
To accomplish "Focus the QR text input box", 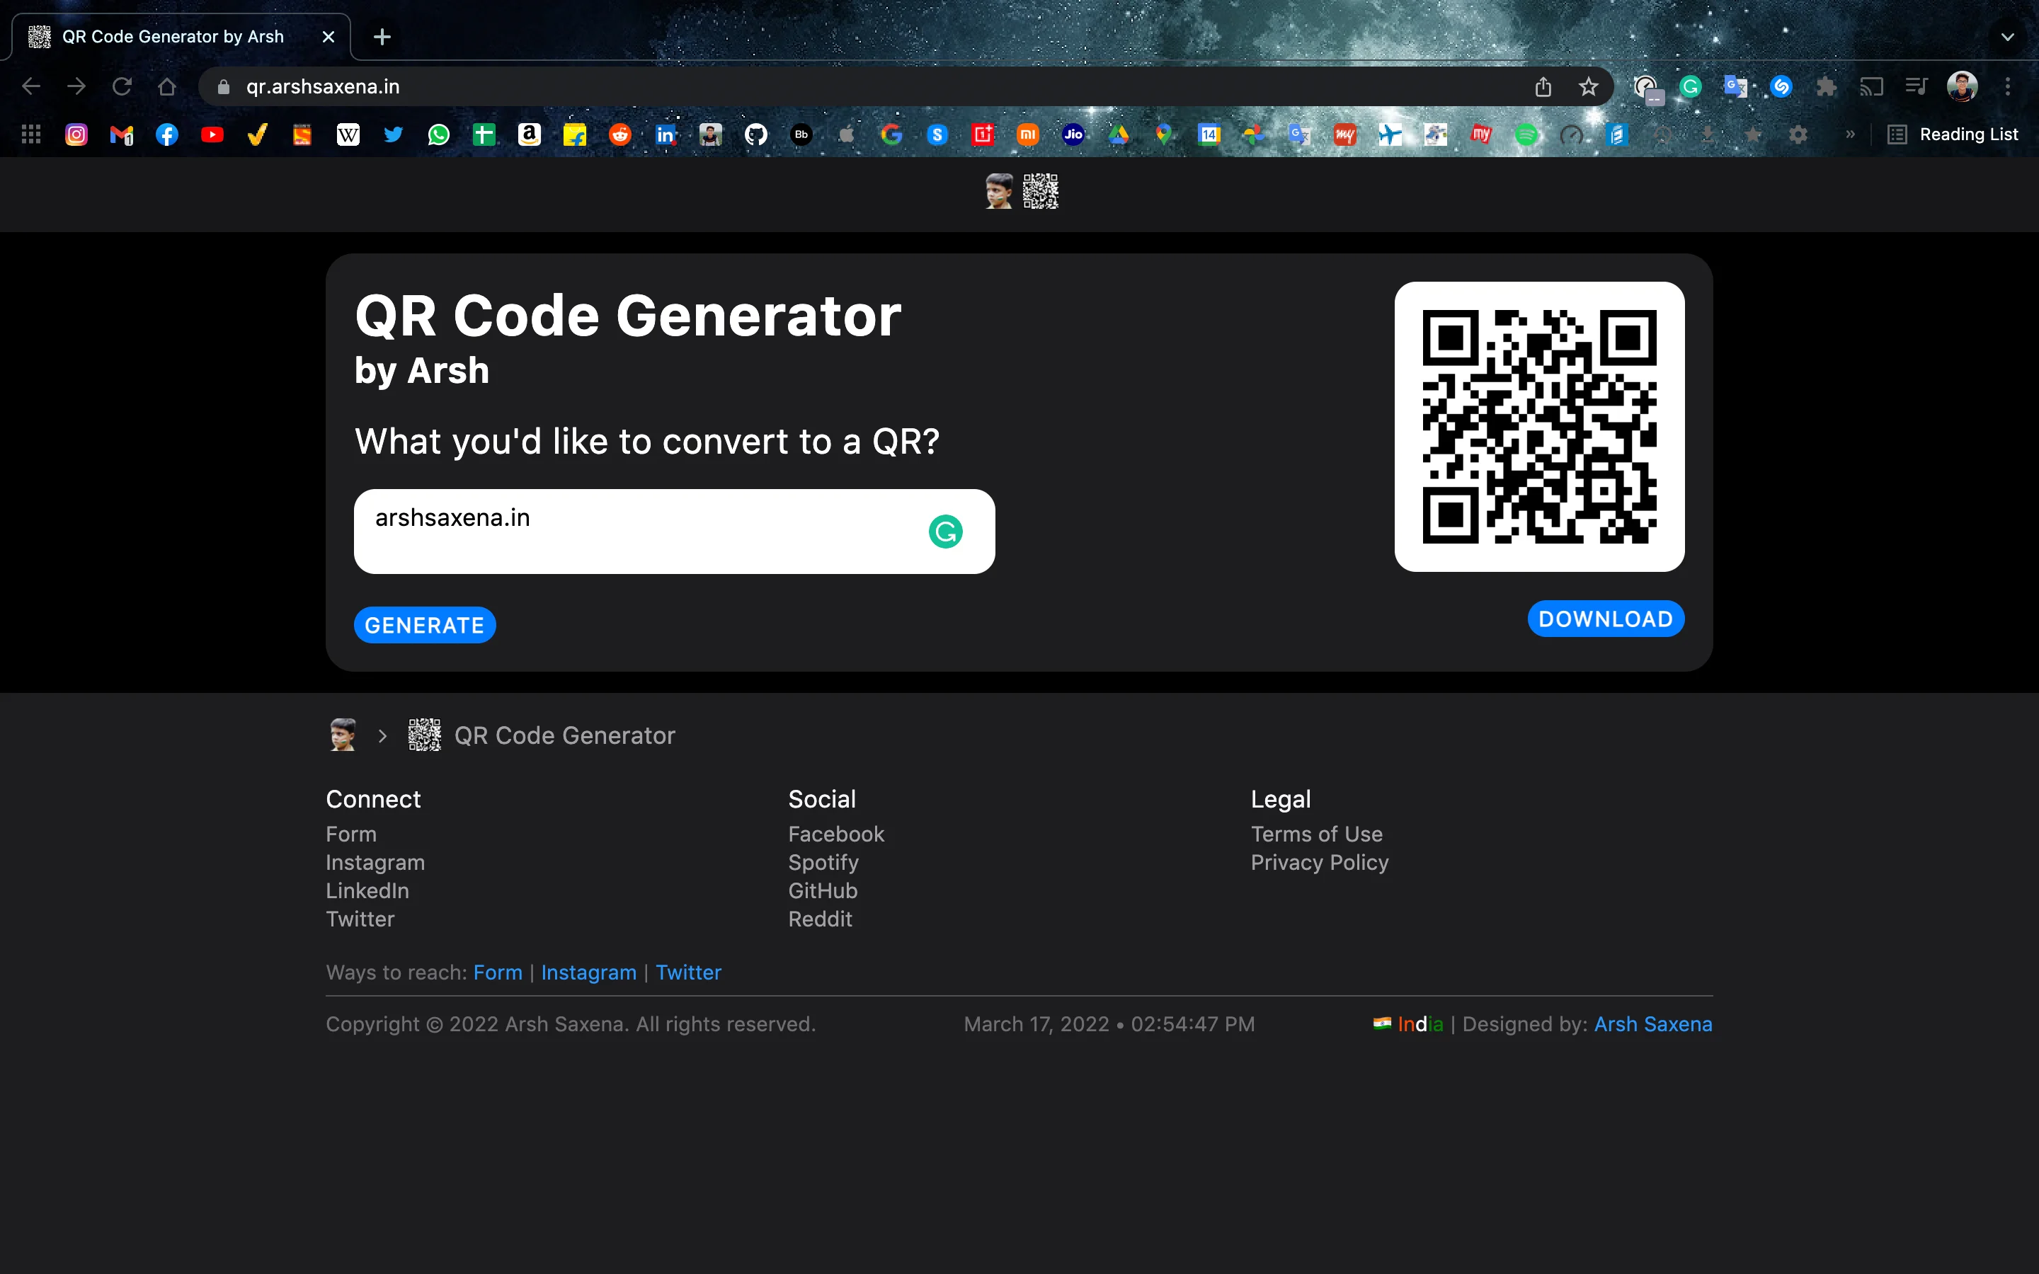I will point(674,532).
